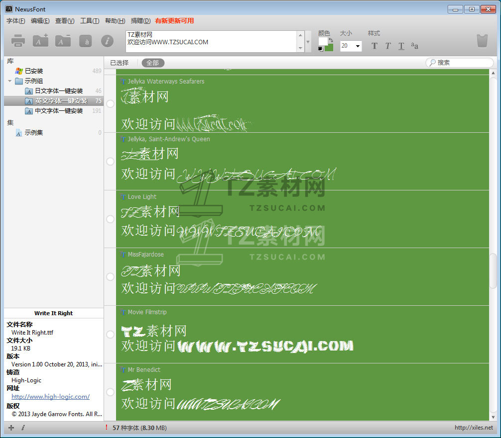Open the font information icon

[108, 41]
